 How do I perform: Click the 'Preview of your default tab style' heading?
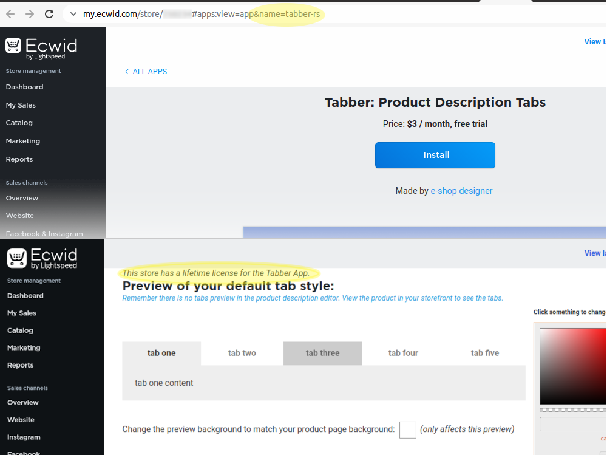(228, 286)
